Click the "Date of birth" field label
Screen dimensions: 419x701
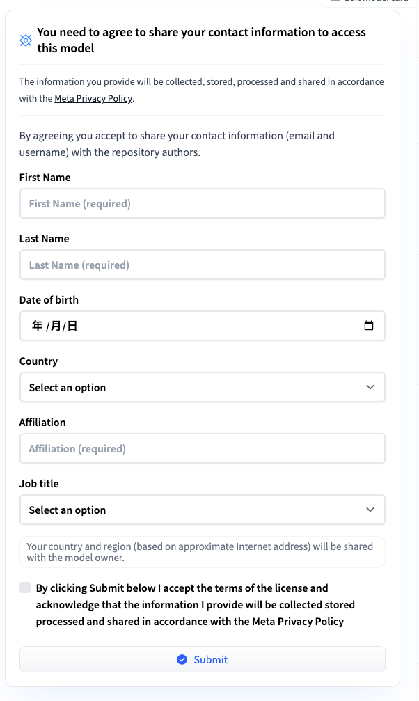click(x=49, y=300)
